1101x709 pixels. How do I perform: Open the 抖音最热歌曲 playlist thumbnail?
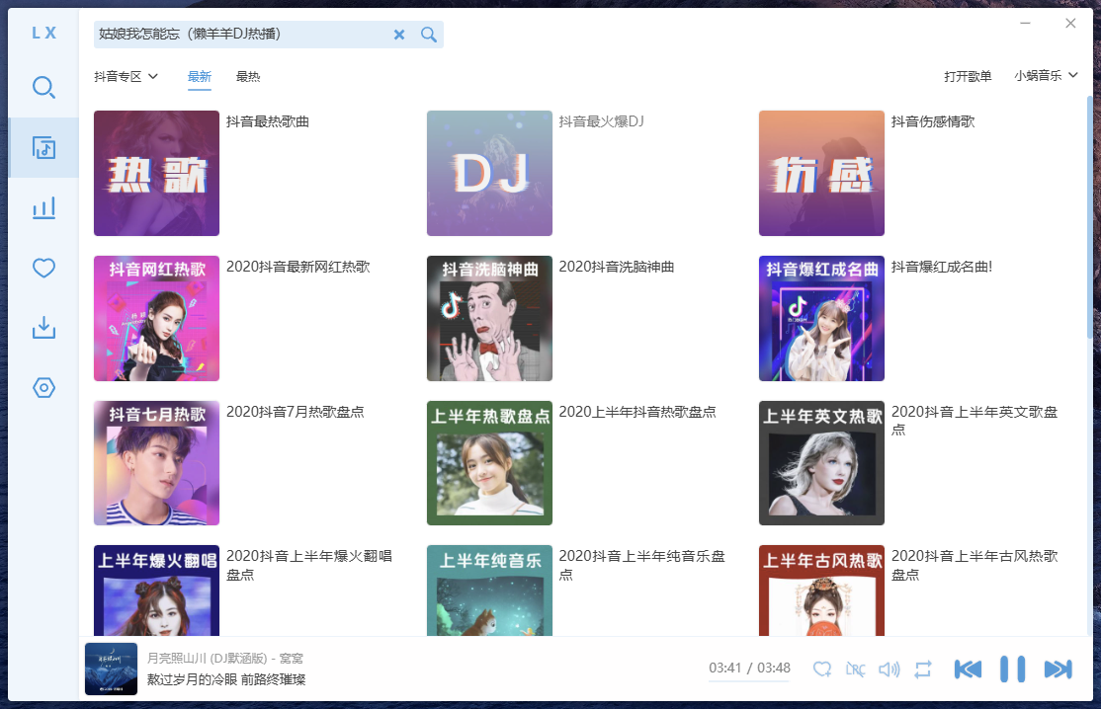[156, 173]
